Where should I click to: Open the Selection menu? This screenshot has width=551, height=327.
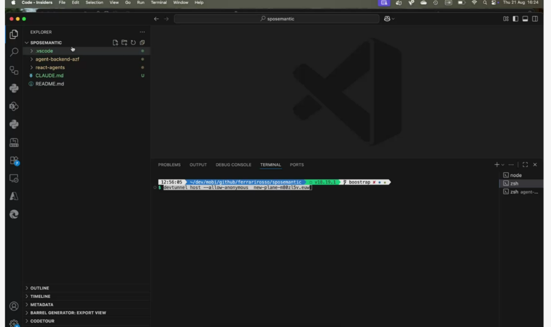94,3
